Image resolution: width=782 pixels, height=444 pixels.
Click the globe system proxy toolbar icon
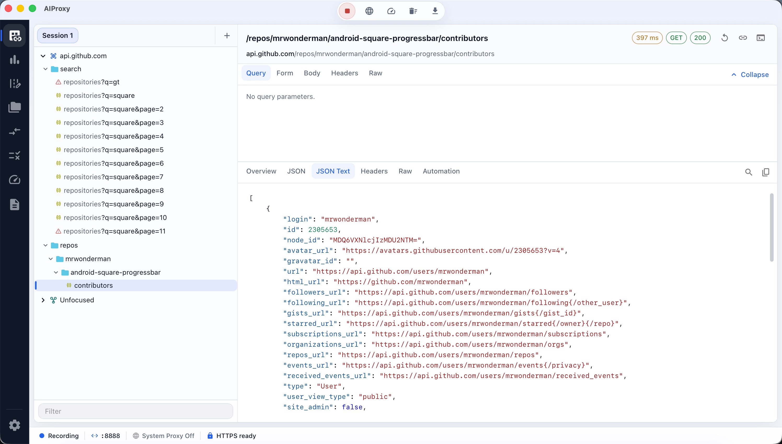pos(369,11)
